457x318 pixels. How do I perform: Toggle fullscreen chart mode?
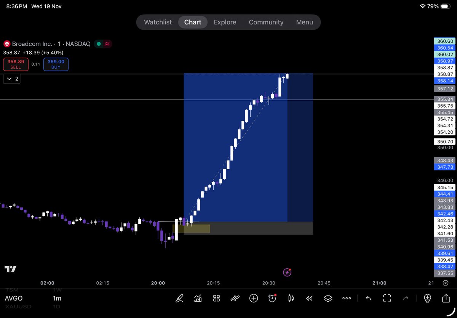pos(387,298)
